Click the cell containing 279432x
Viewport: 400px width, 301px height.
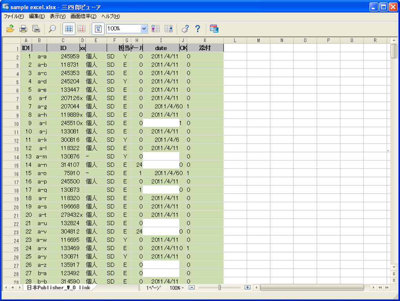point(63,215)
